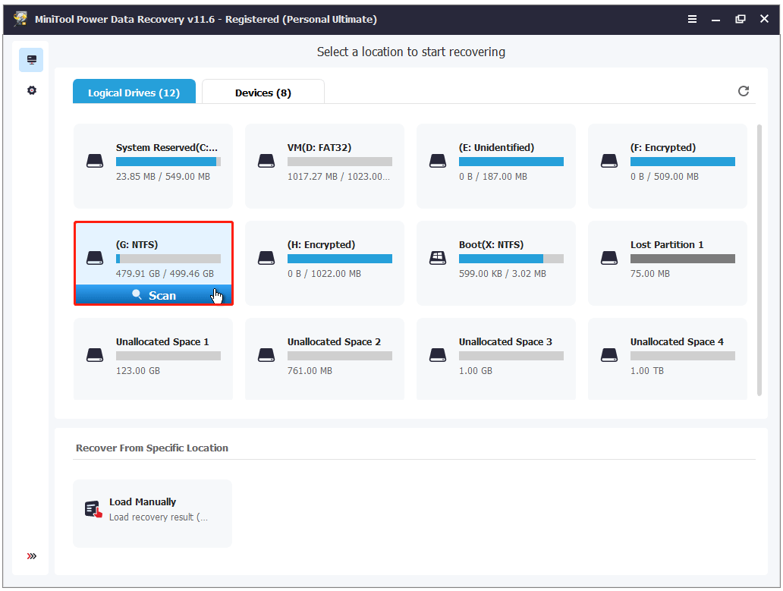This screenshot has width=783, height=591.
Task: Click the MiniTool app logo in title bar
Action: click(20, 19)
